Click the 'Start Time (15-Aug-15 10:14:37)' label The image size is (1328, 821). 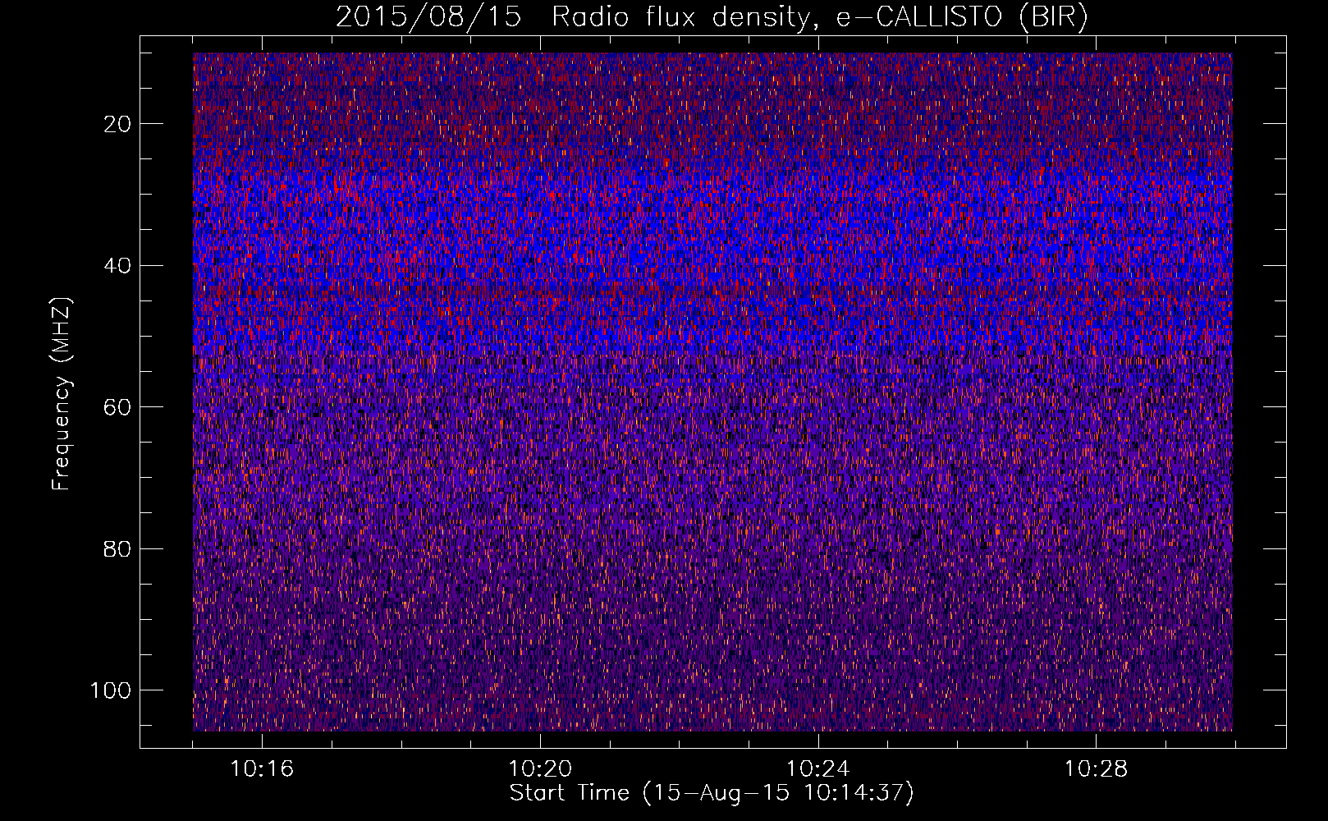point(712,793)
